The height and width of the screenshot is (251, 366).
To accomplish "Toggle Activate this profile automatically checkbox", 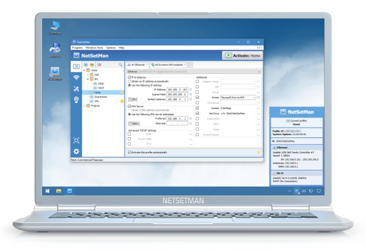I will pyautogui.click(x=129, y=152).
